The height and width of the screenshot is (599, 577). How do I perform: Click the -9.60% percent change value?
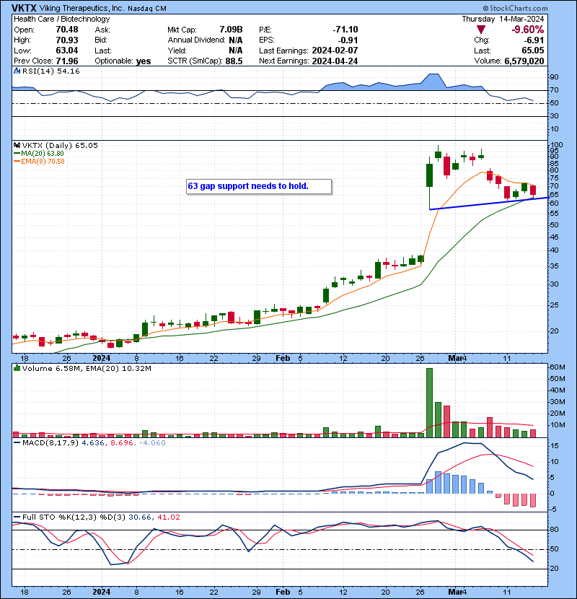pyautogui.click(x=528, y=30)
